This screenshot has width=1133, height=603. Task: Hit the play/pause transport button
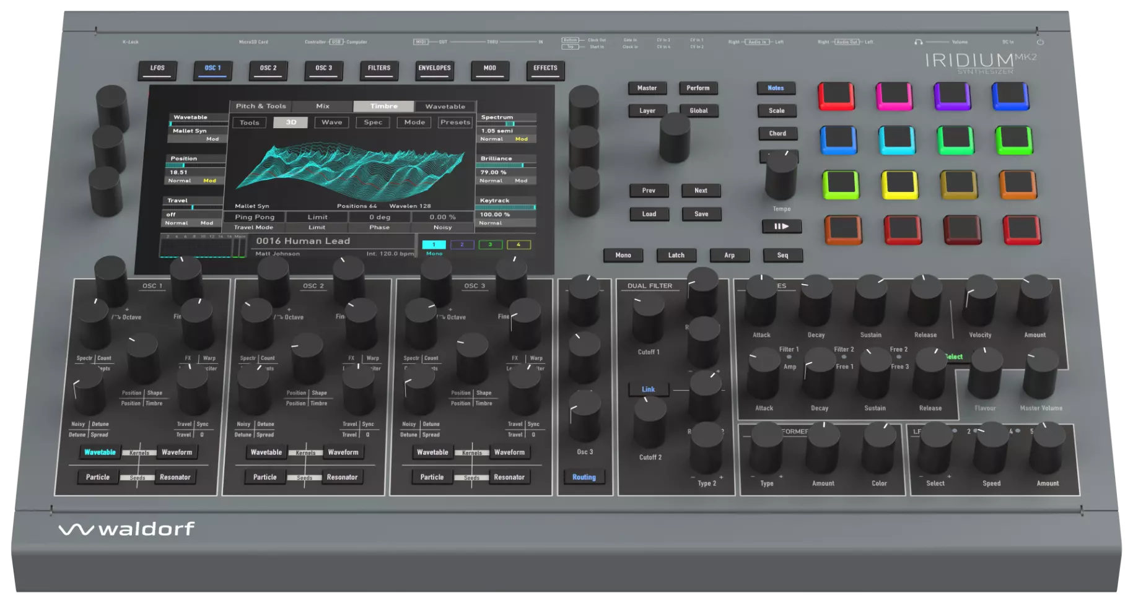(781, 227)
